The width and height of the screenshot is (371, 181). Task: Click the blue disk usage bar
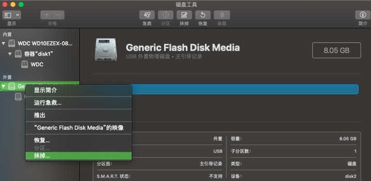(245, 90)
